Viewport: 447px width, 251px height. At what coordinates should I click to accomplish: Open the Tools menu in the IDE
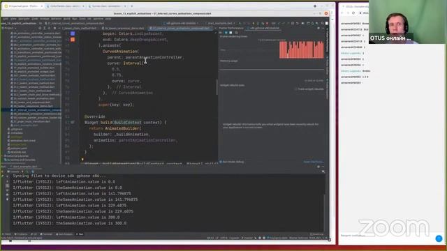(x=82, y=19)
